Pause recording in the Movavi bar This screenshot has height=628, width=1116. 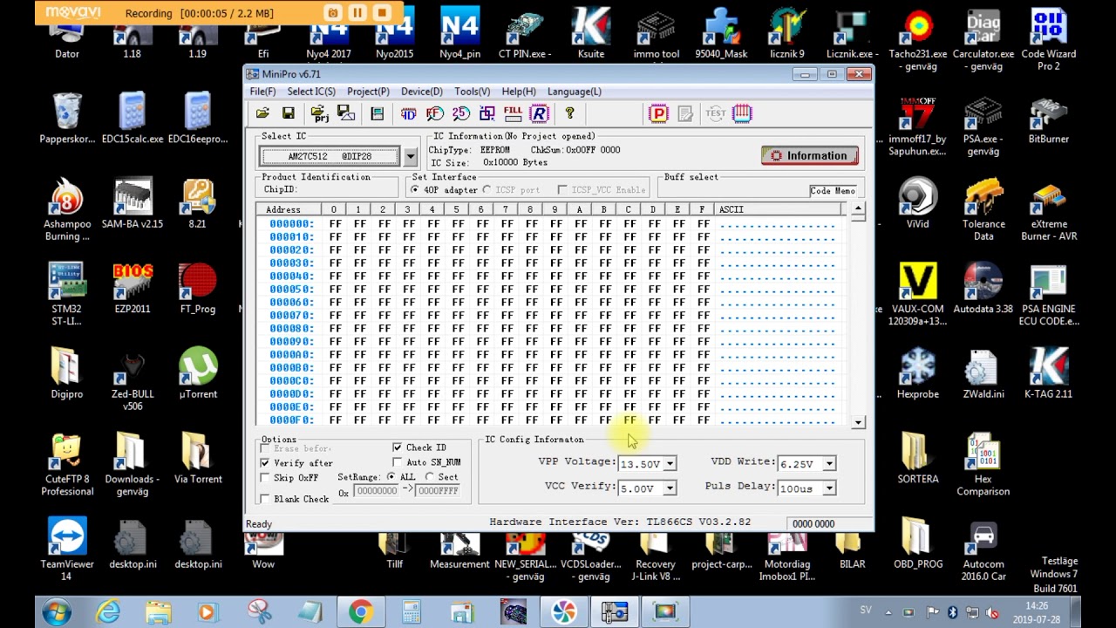tap(357, 13)
